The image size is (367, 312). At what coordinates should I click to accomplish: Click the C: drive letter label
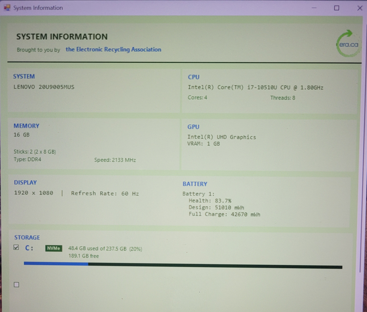point(29,248)
